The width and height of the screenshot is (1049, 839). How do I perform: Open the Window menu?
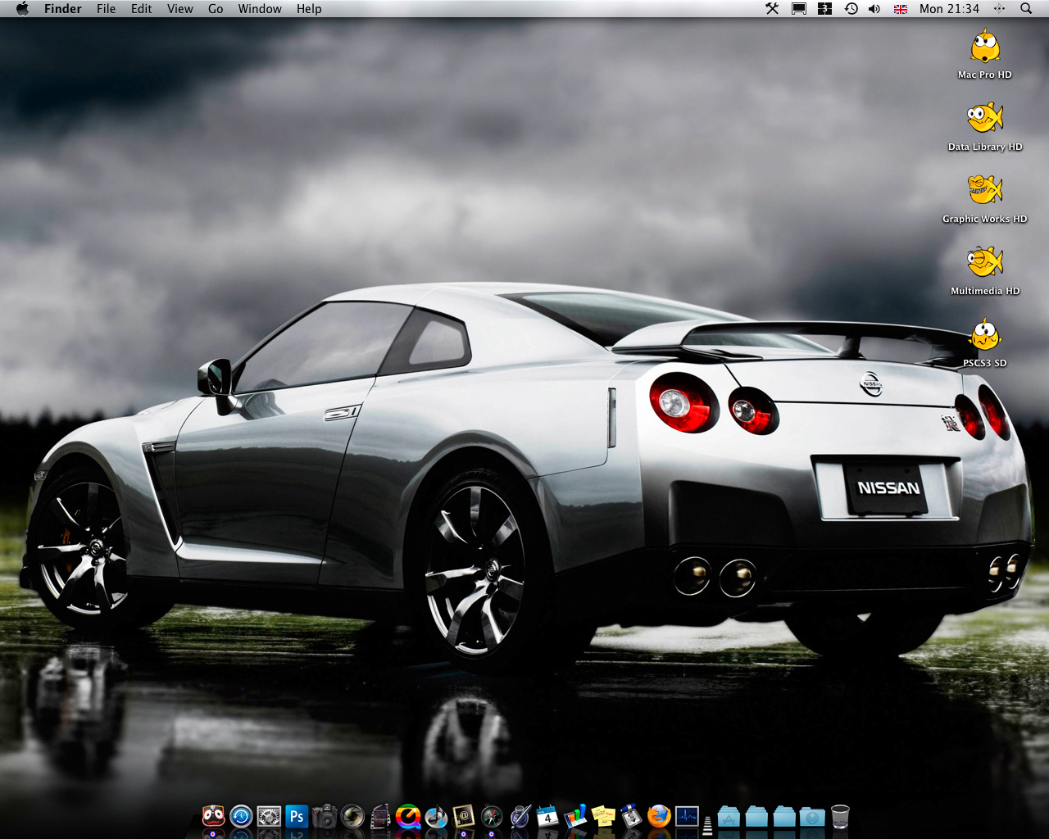click(x=260, y=9)
